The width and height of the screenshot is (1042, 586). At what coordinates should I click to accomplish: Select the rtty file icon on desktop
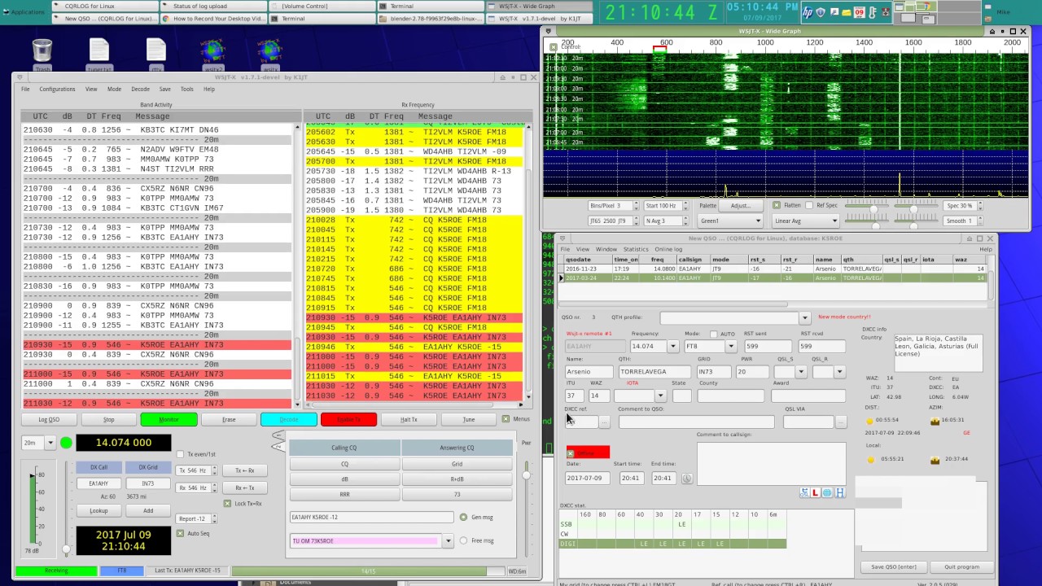[155, 51]
